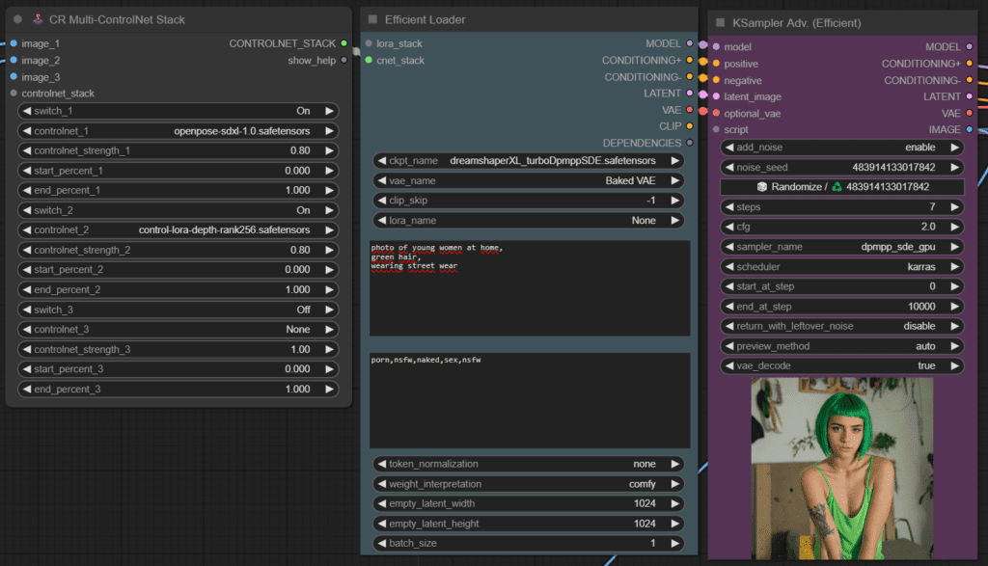The height and width of the screenshot is (566, 988).
Task: Click the controlnet_strength_1 value slider
Action: (x=178, y=150)
